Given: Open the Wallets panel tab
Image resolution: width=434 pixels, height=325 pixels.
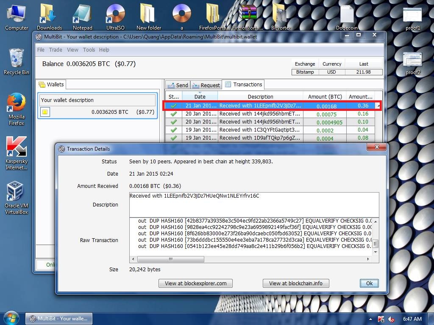Looking at the screenshot, I should tap(51, 85).
